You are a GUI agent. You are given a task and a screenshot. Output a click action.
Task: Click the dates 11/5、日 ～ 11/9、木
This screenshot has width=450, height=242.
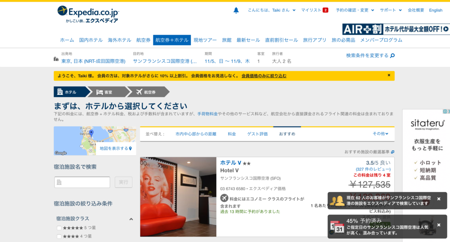[227, 61]
